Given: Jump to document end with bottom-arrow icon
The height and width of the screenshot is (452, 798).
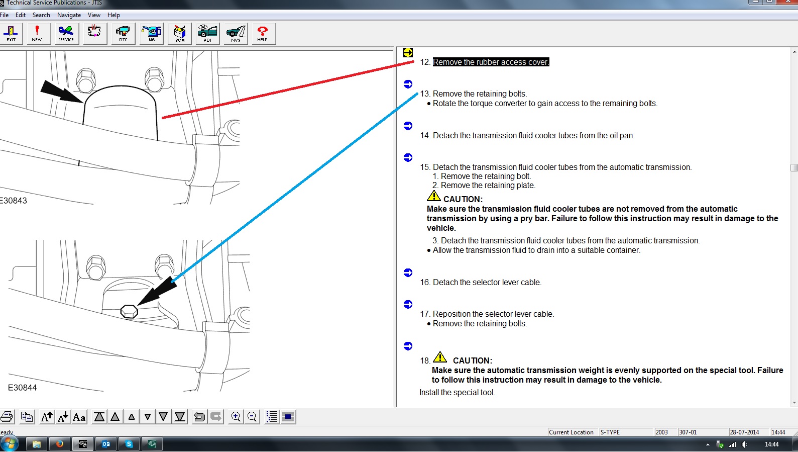Looking at the screenshot, I should click(x=180, y=417).
